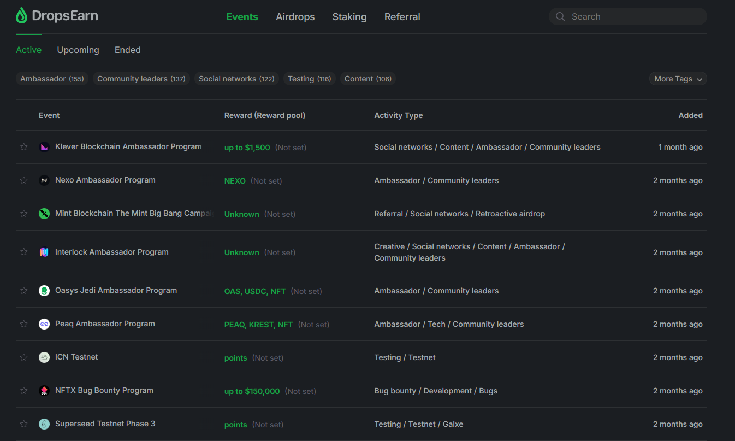Open the Nexo project icon
Viewport: 735px width, 441px height.
click(x=44, y=180)
